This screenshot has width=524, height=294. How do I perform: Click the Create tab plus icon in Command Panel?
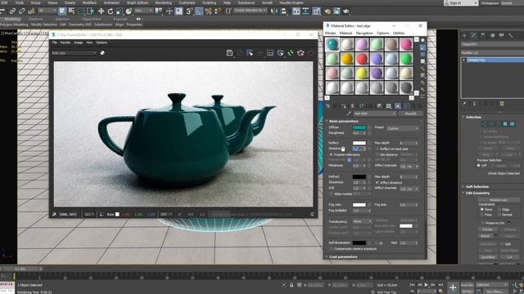coord(464,35)
